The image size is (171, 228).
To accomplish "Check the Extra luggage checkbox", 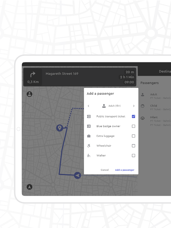I will click(133, 136).
